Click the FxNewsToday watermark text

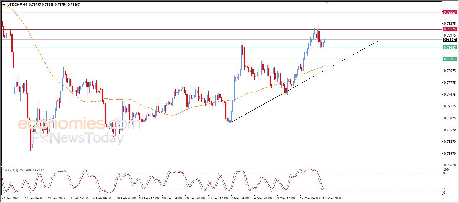[x=78, y=137]
